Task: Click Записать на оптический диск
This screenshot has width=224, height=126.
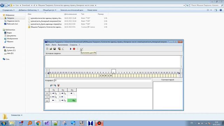Action: click(x=72, y=10)
